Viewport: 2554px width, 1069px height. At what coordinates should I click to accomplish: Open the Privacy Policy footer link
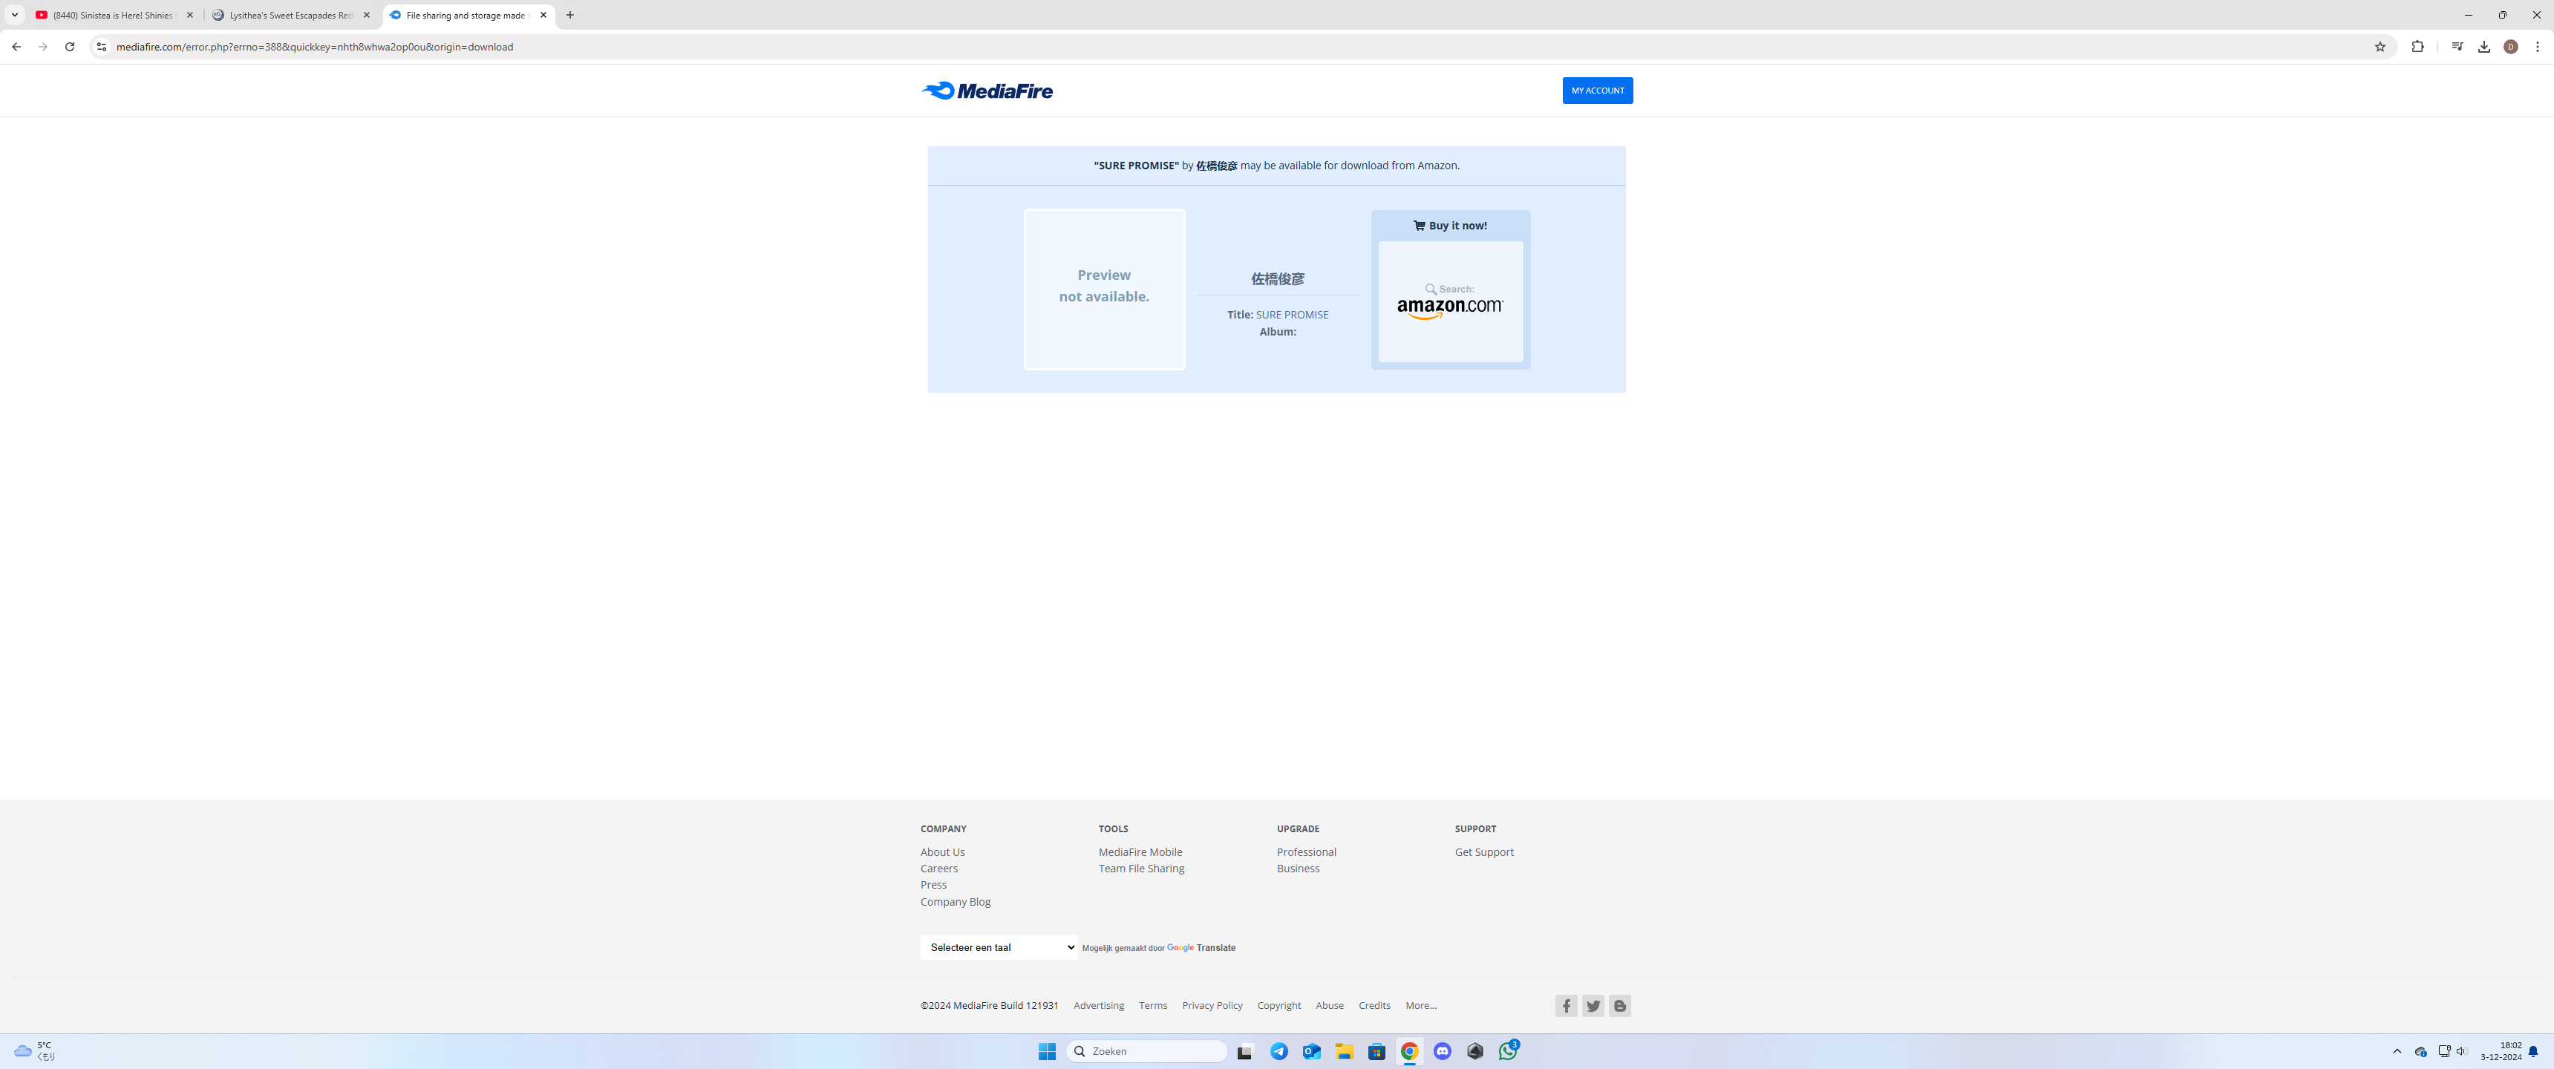pyautogui.click(x=1212, y=1006)
